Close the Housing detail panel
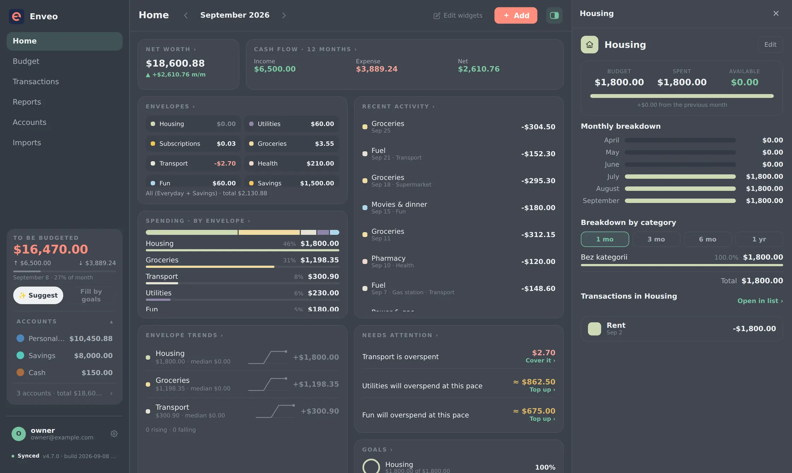Viewport: 792px width, 473px height. 776,13
